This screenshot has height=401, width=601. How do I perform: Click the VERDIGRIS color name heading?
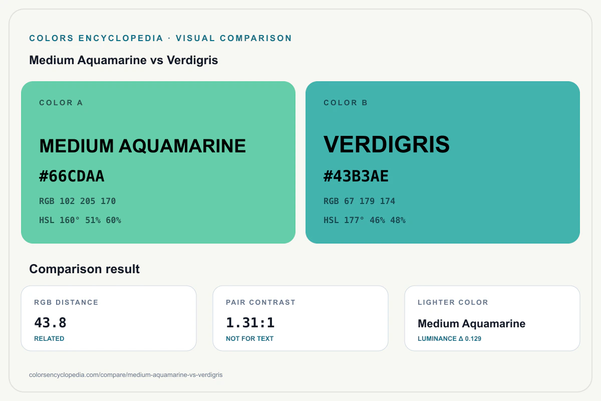(387, 145)
